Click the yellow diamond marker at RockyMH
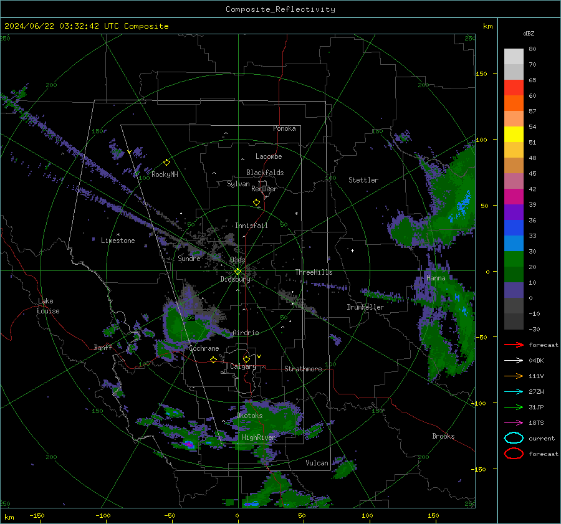The height and width of the screenshot is (524, 561). [166, 163]
